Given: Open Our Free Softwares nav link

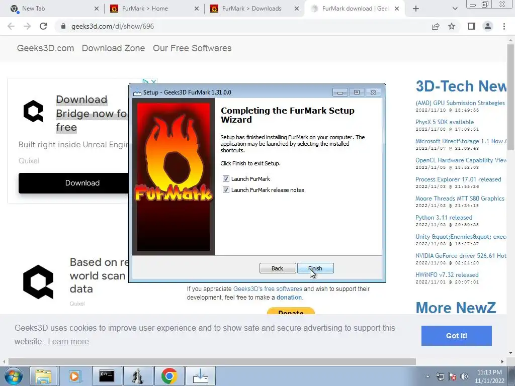Looking at the screenshot, I should coord(192,48).
